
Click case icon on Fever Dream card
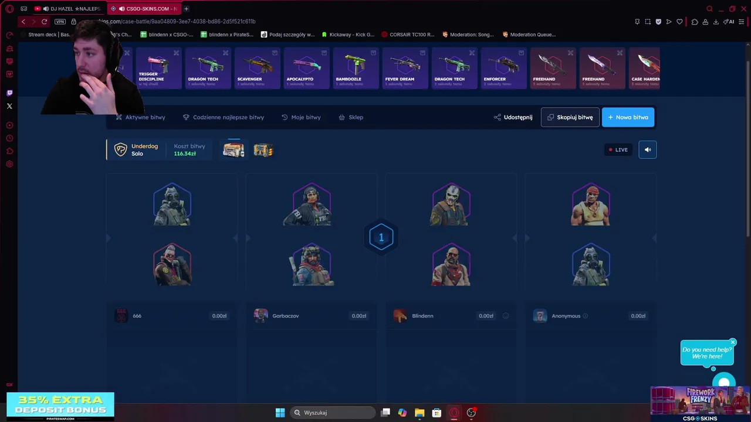pyautogui.click(x=422, y=53)
